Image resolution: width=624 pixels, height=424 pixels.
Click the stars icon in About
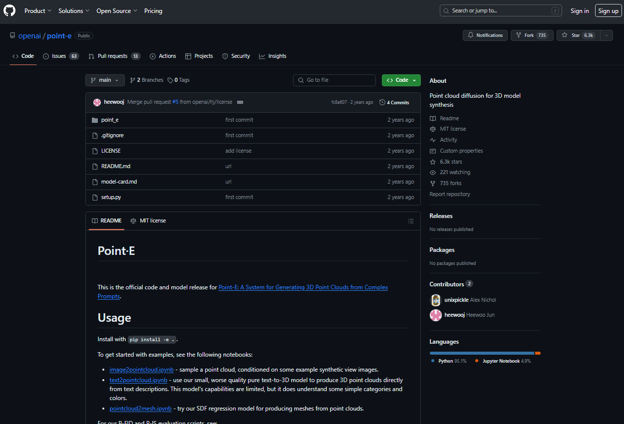tap(433, 162)
